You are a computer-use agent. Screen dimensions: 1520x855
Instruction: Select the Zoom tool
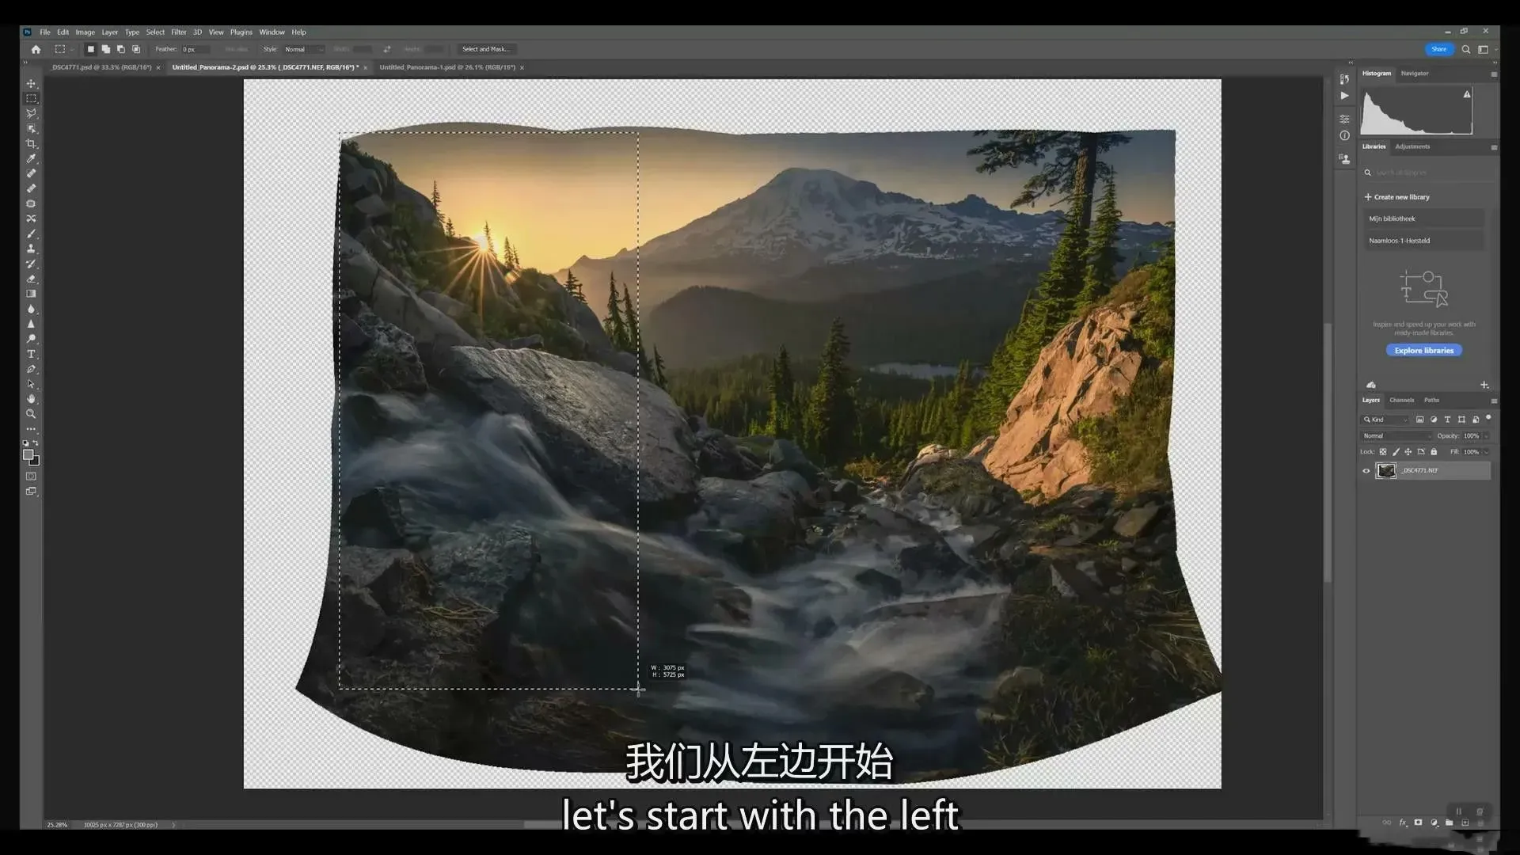pyautogui.click(x=31, y=414)
